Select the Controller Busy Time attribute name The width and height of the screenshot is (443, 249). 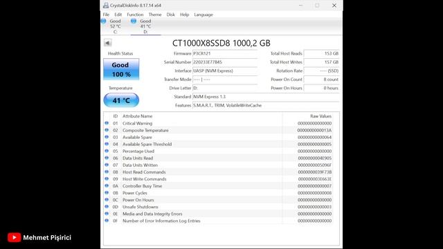pyautogui.click(x=143, y=186)
